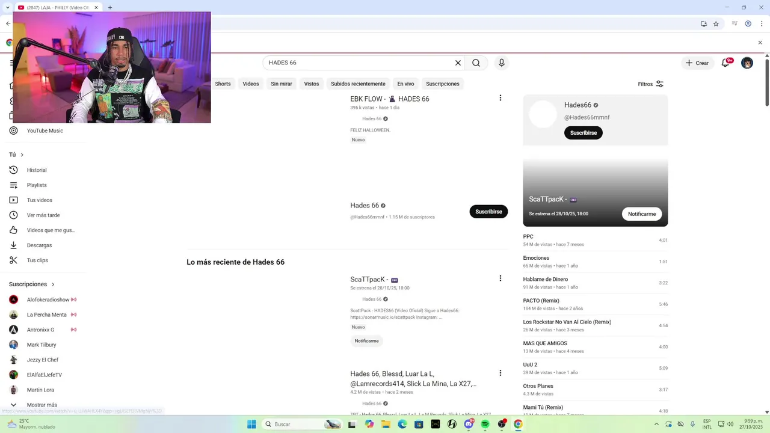Play Los Rockstar No Van Al Cielo (Remix)
Image resolution: width=770 pixels, height=433 pixels.
click(596, 326)
